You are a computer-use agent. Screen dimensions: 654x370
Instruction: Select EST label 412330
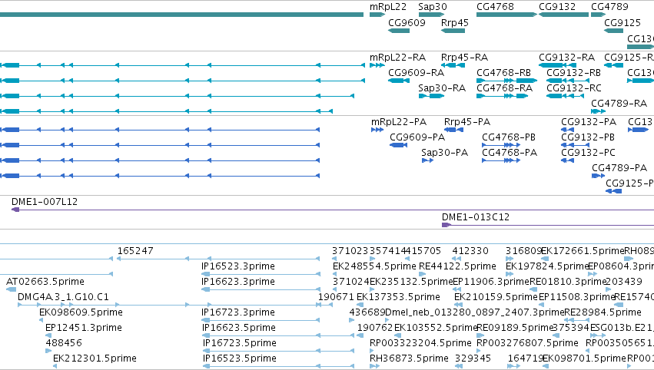click(x=470, y=251)
